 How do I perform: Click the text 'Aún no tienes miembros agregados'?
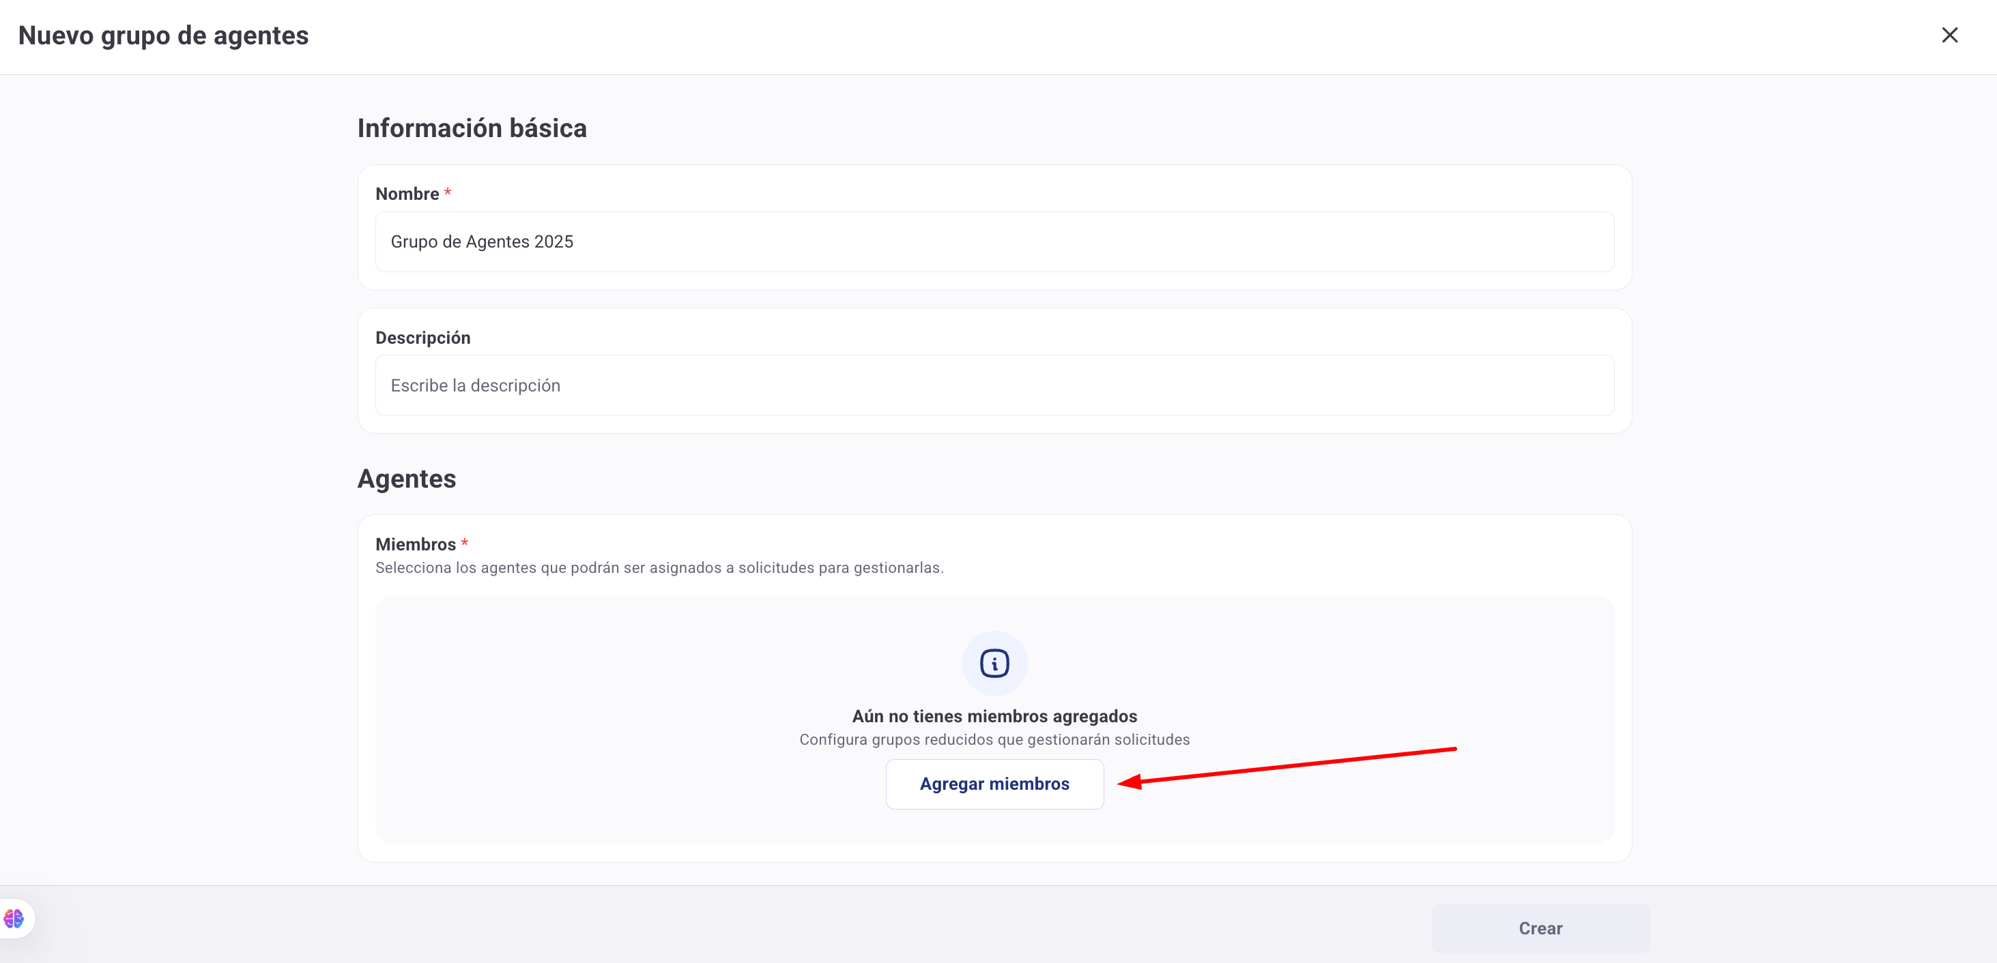994,716
